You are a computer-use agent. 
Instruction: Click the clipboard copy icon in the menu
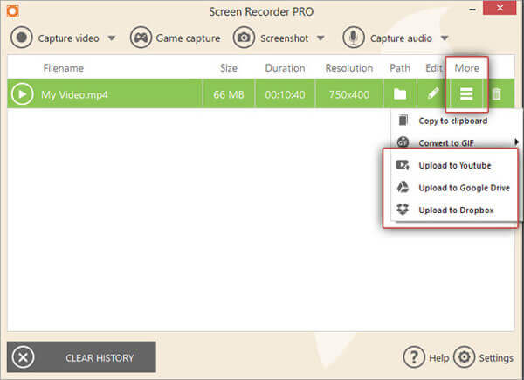click(x=403, y=120)
